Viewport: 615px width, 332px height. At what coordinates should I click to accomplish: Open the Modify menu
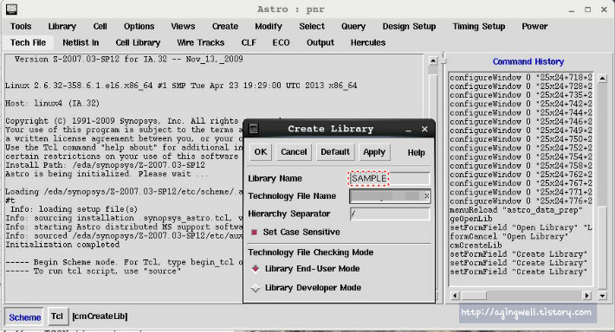(269, 27)
